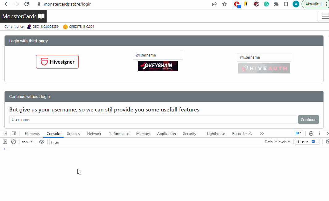Expand more DevTools tabs chevron
This screenshot has width=329, height=201.
tap(262, 133)
